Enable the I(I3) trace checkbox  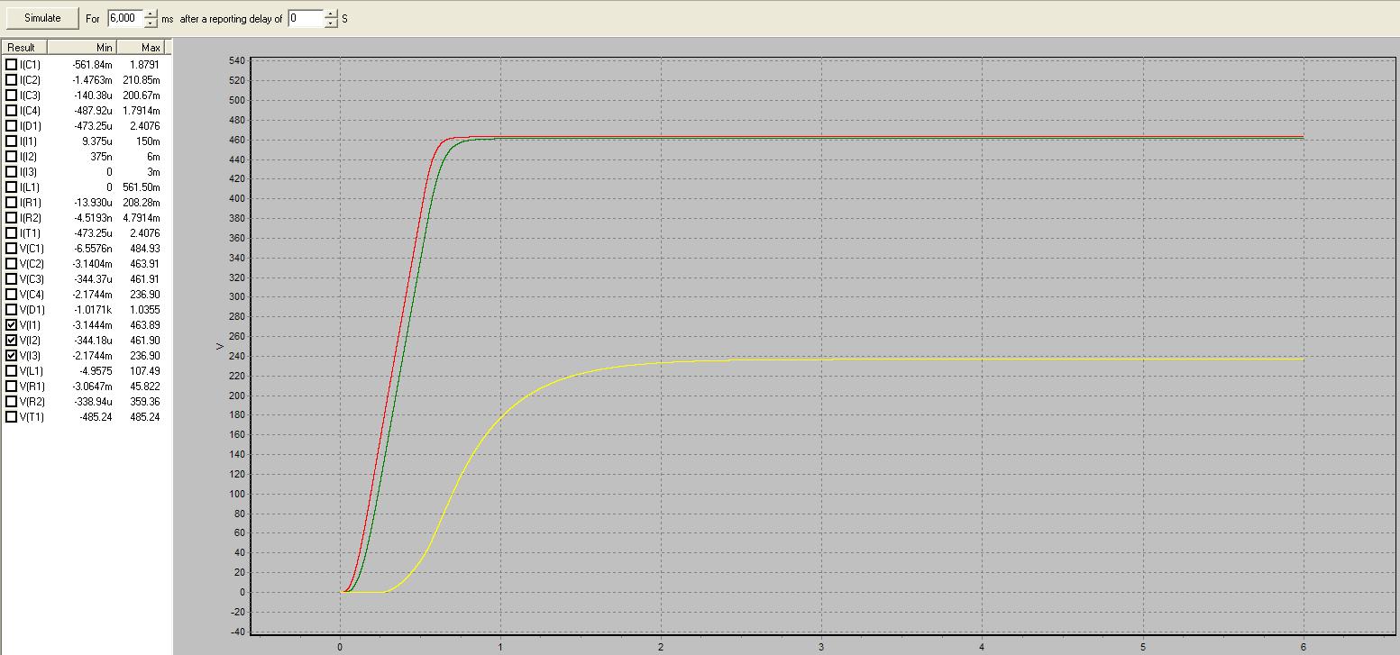click(12, 172)
